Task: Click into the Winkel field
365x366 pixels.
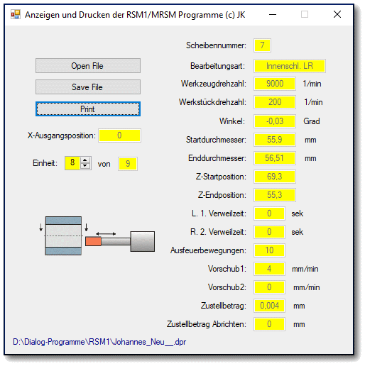Action: point(275,121)
